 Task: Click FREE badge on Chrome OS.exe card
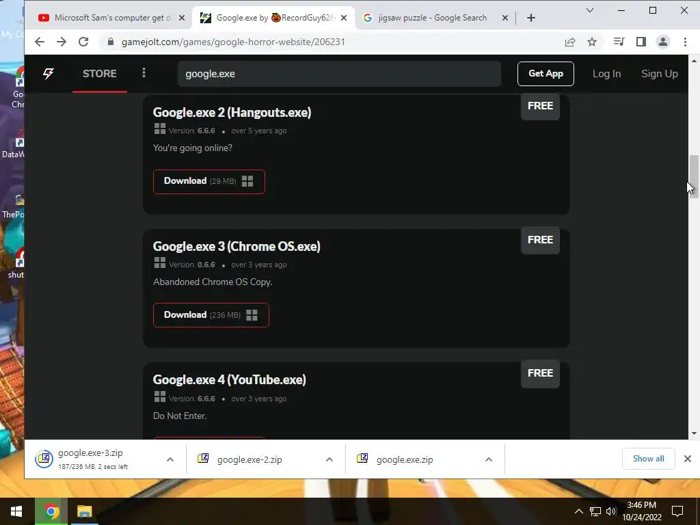540,240
